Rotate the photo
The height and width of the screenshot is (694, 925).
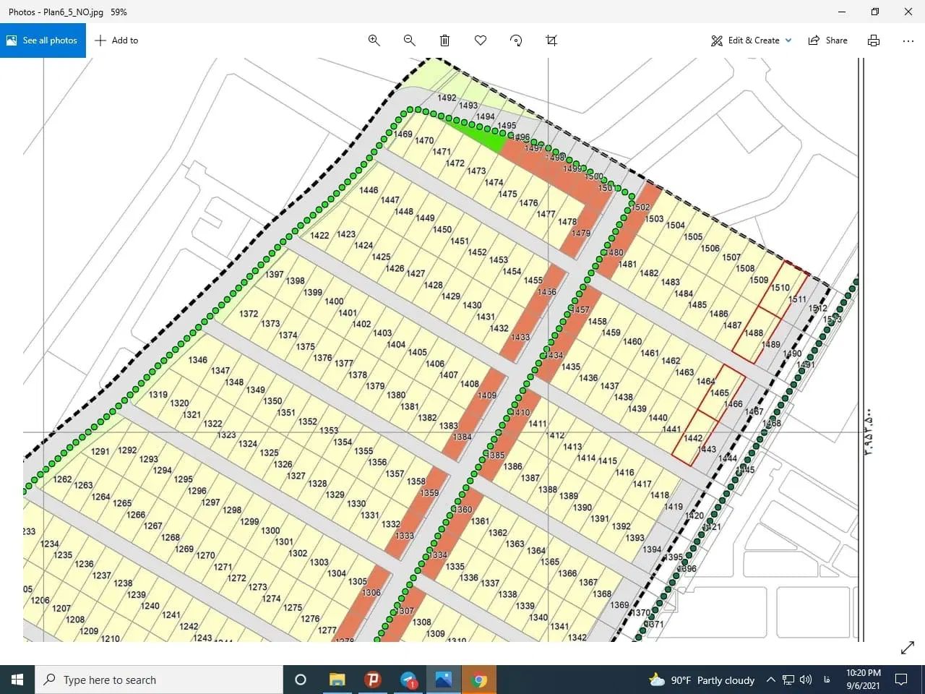(x=516, y=40)
